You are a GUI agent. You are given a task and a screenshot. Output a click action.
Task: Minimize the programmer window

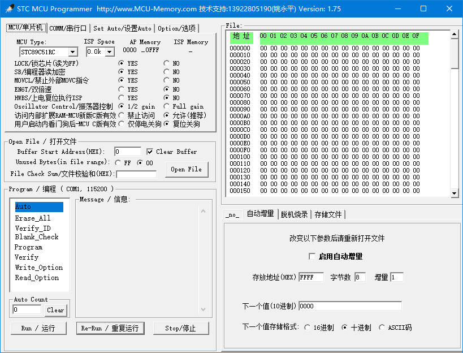click(398, 8)
